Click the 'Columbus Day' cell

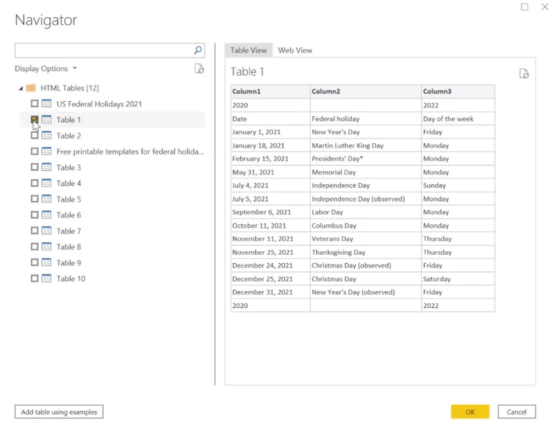pos(366,226)
